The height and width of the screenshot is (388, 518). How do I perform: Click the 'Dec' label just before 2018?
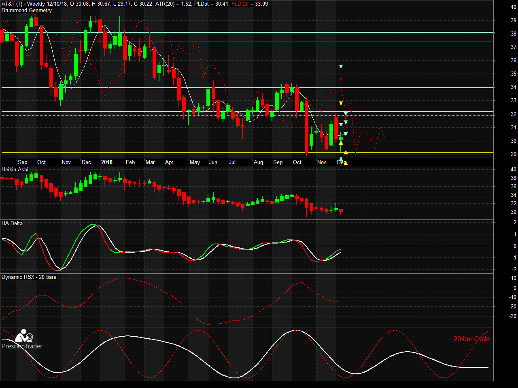point(86,162)
